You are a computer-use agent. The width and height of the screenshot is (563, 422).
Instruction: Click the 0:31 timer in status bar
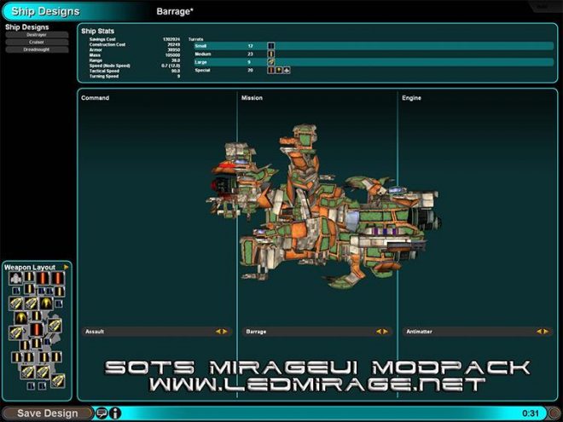coord(531,413)
